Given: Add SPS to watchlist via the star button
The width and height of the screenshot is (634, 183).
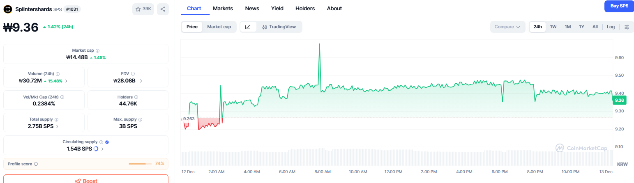Looking at the screenshot, I should (143, 9).
